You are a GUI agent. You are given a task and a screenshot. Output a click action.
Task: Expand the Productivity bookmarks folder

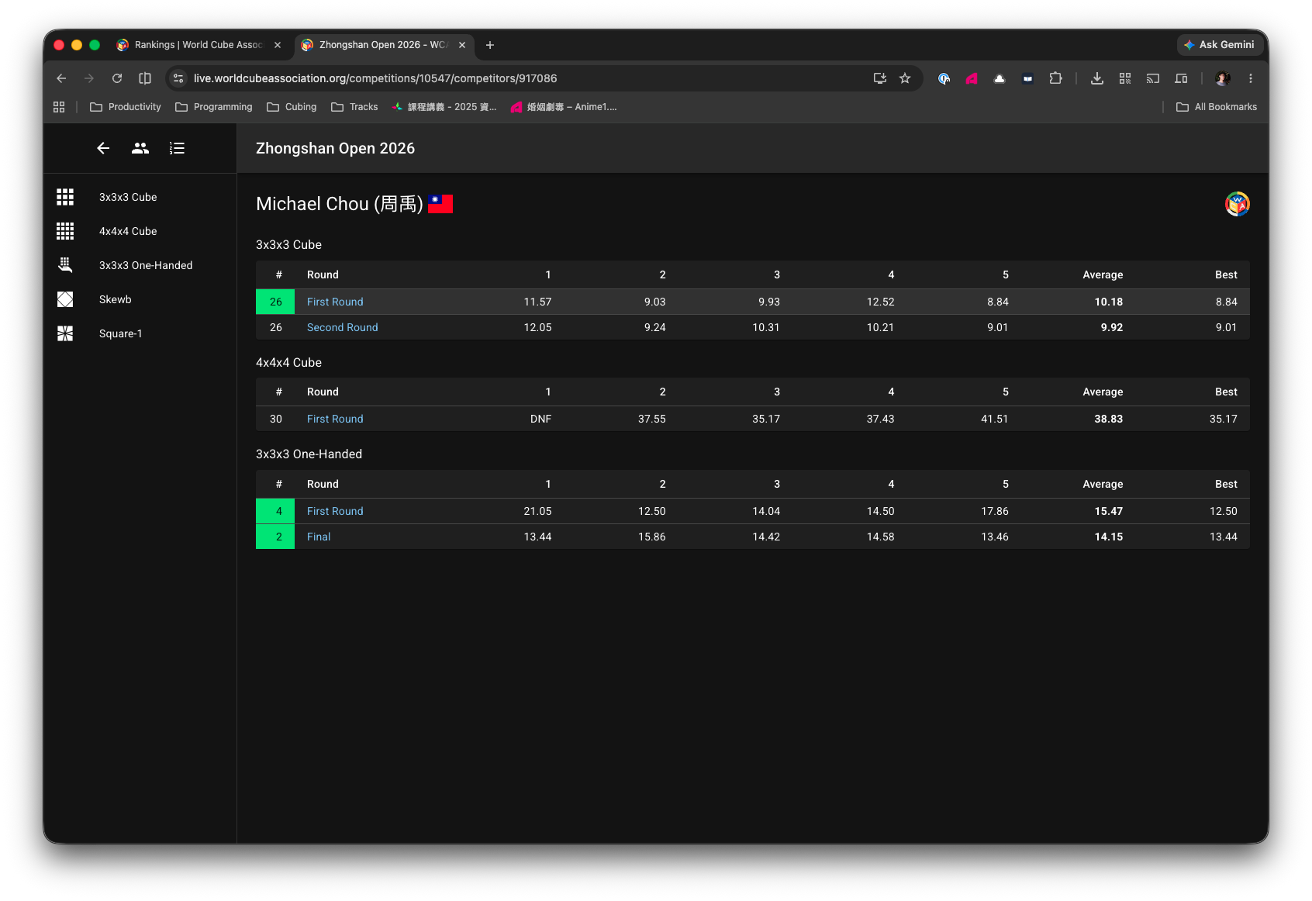pyautogui.click(x=126, y=107)
